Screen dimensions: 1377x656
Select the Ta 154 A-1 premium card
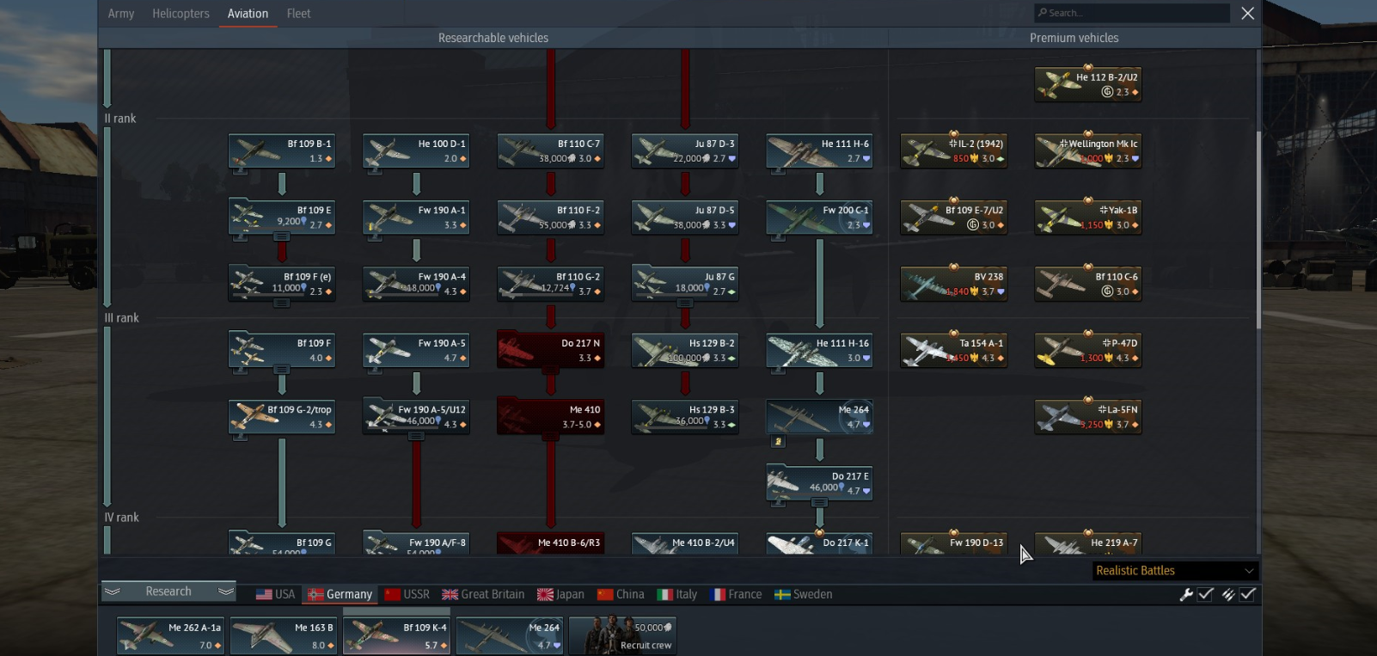click(953, 351)
